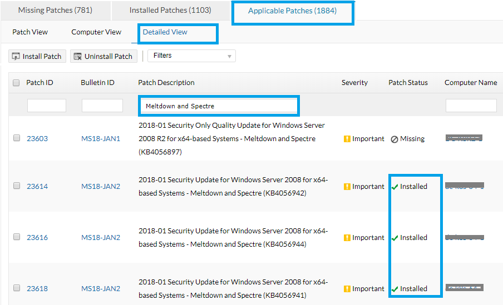
Task: Switch to the Missing Patches tab
Action: click(x=55, y=11)
